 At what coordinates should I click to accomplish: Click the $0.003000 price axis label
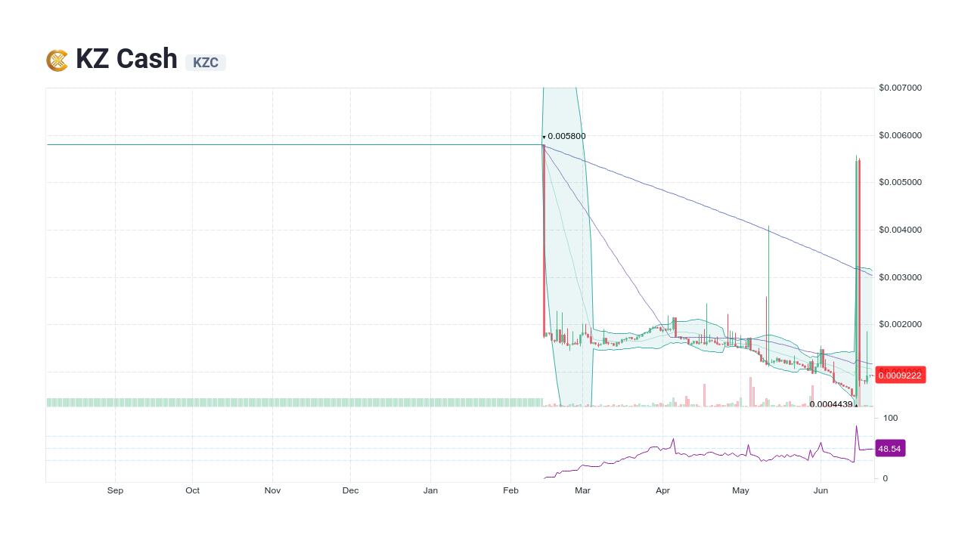click(900, 277)
